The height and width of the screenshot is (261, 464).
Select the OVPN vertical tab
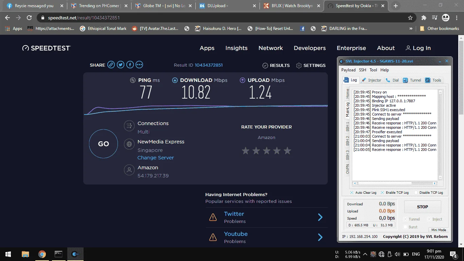tap(347, 169)
